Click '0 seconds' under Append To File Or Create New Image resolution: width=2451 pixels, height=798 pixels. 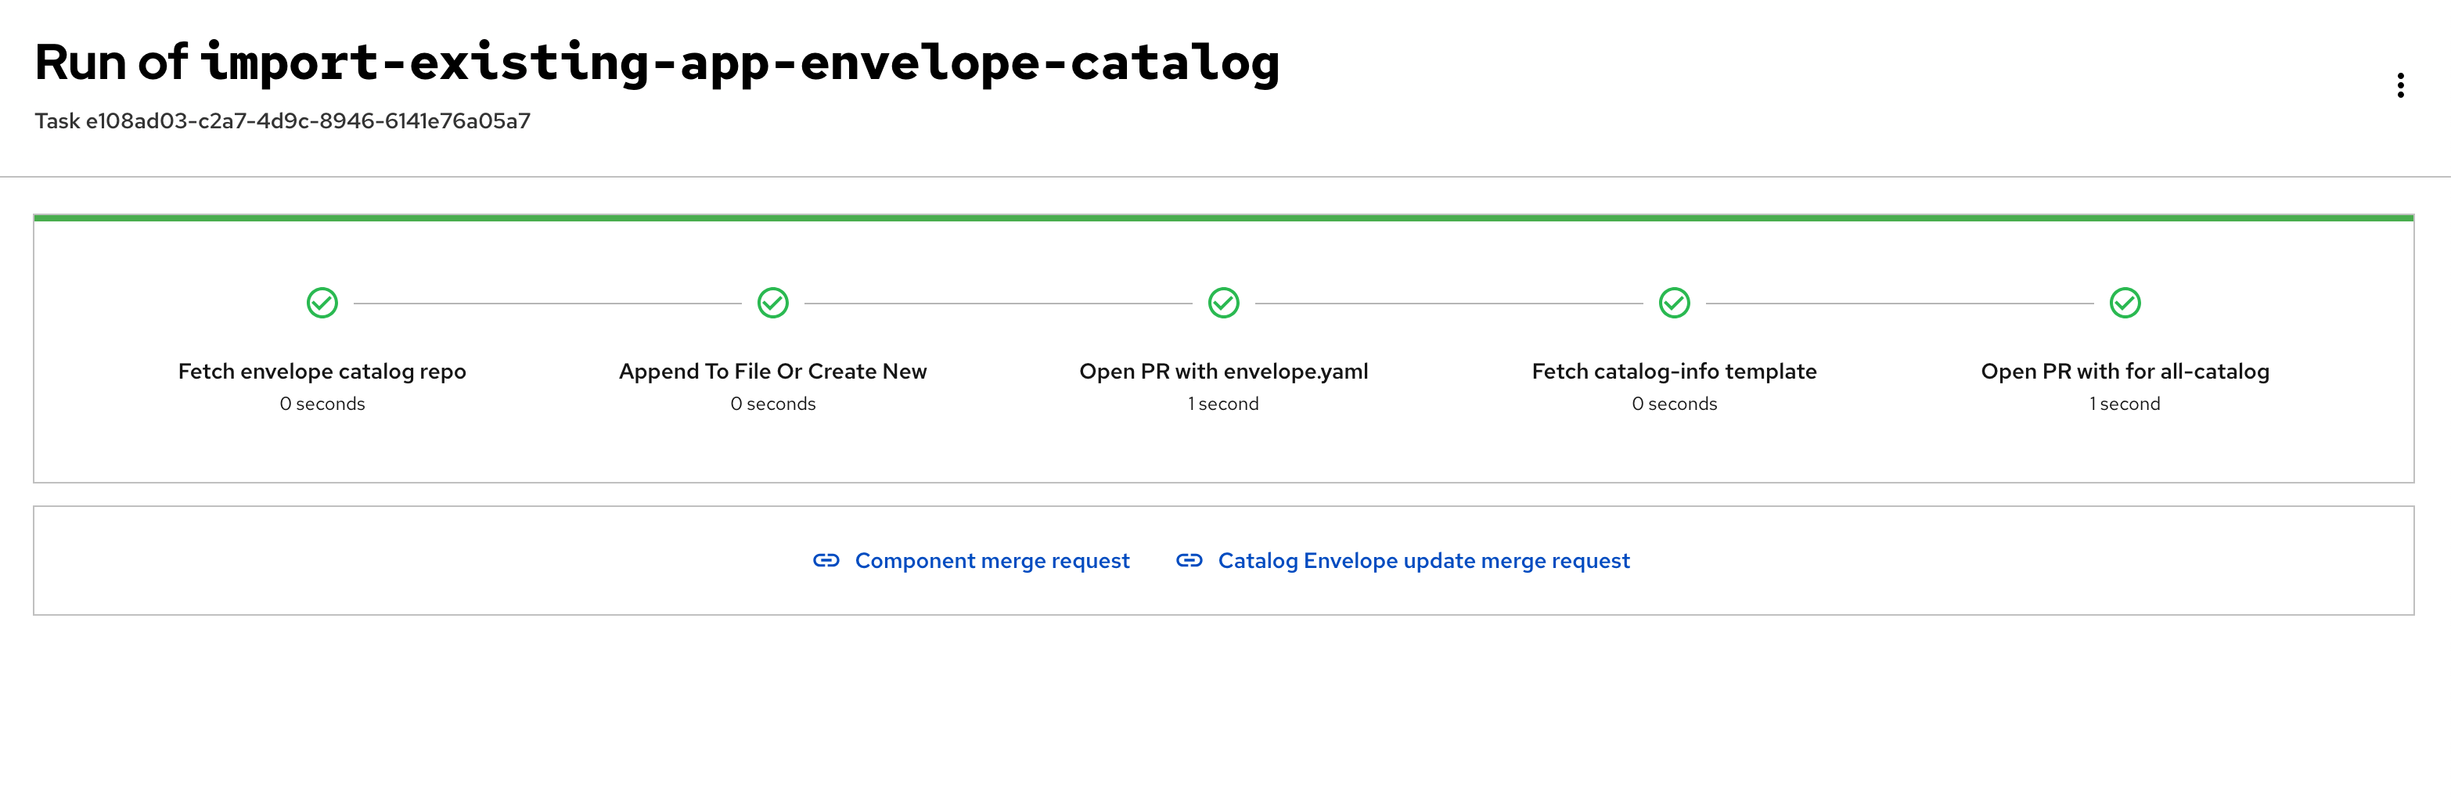(x=772, y=403)
